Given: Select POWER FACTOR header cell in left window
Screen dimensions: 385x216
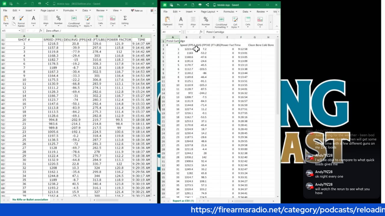Looking at the screenshot, I should pos(119,40).
